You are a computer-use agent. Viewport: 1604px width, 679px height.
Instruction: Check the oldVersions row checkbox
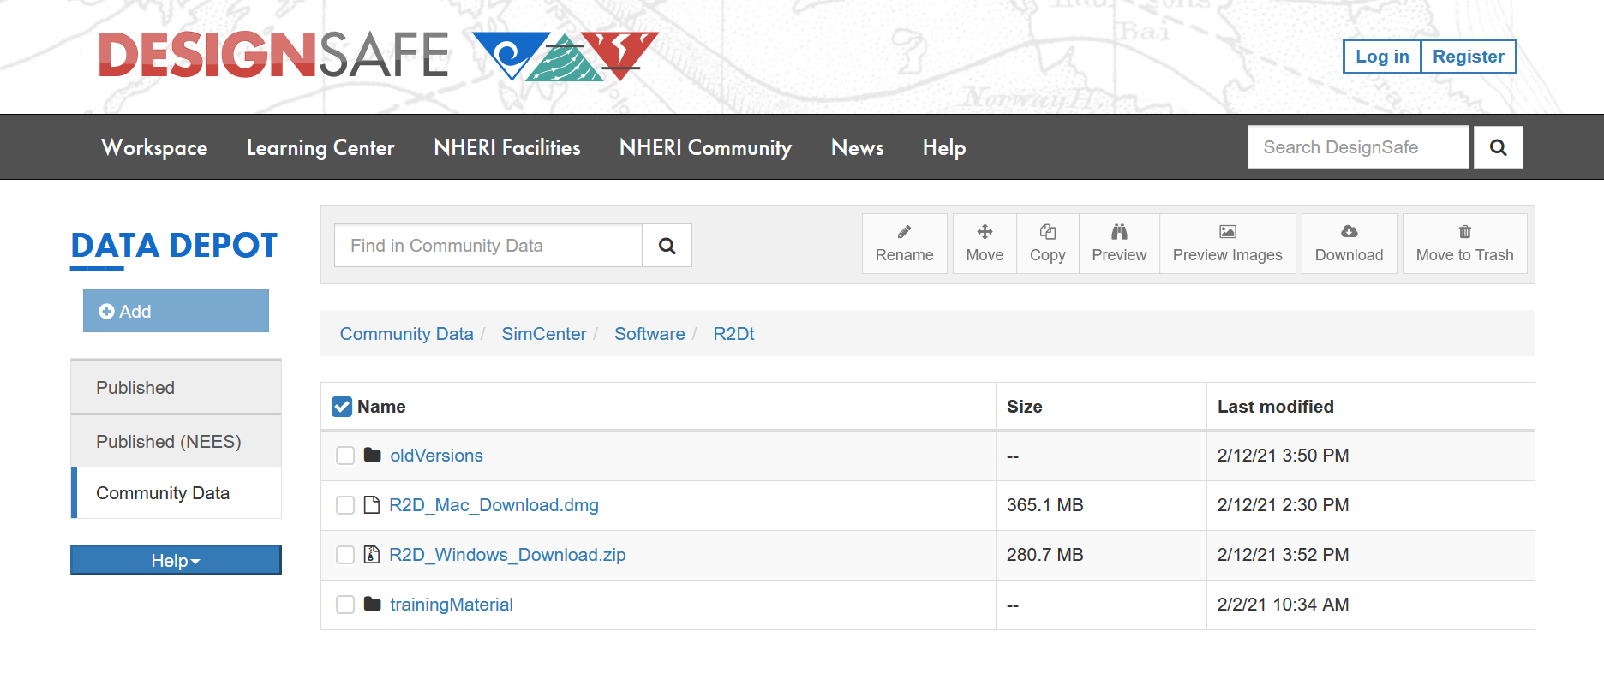(x=345, y=456)
